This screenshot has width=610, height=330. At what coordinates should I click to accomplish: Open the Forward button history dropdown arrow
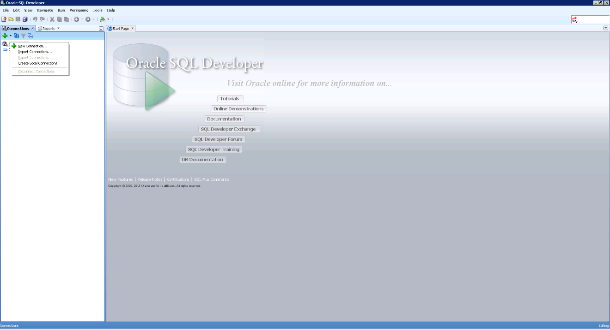pyautogui.click(x=93, y=19)
